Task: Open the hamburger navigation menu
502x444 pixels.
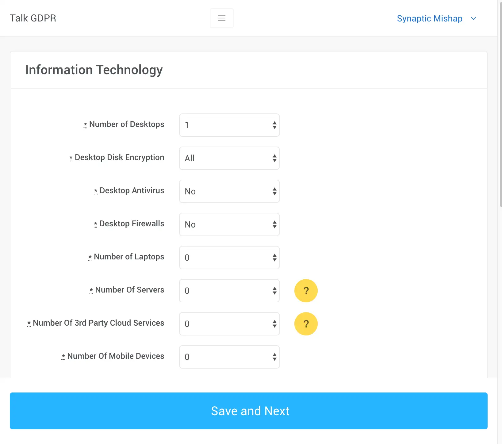Action: point(221,18)
